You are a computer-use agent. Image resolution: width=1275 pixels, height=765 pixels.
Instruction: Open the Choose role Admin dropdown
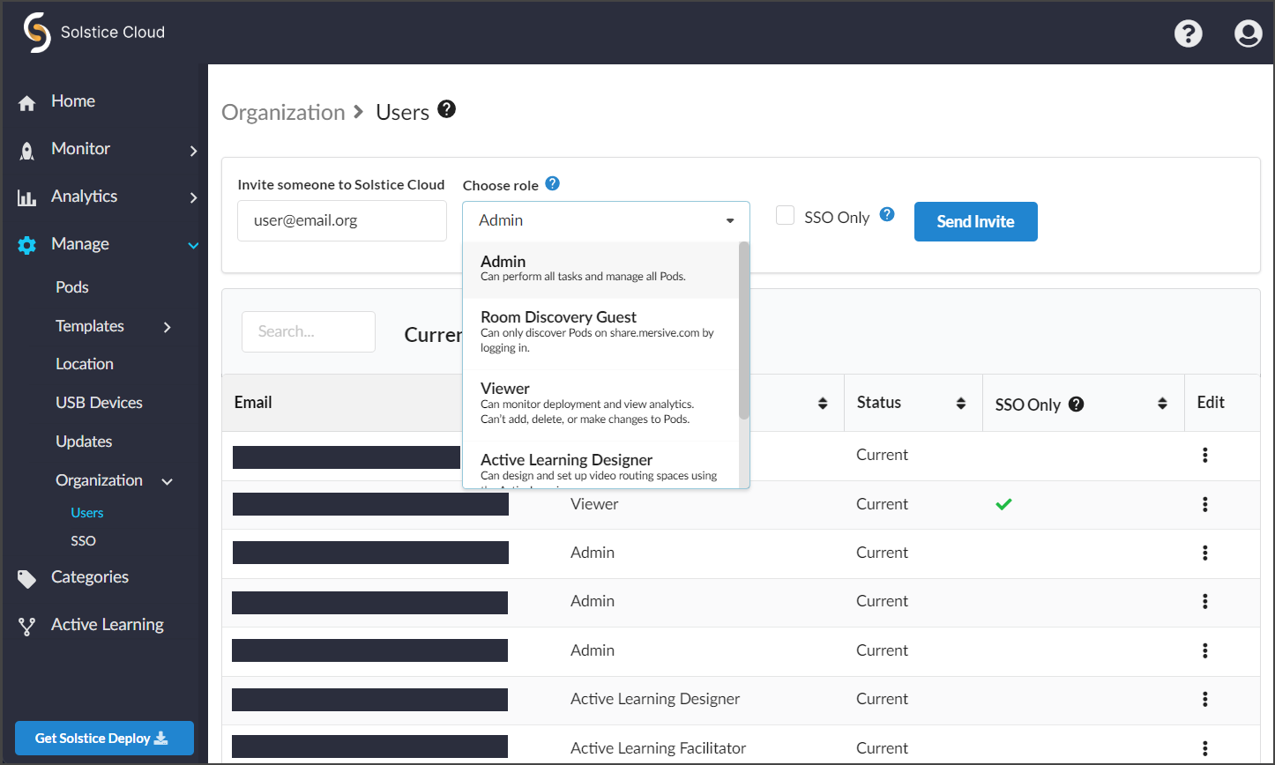607,220
